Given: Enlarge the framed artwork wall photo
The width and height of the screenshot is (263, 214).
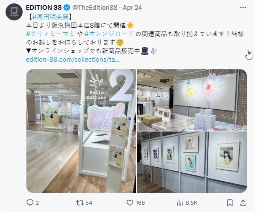Looking at the screenshot, I should [192, 162].
